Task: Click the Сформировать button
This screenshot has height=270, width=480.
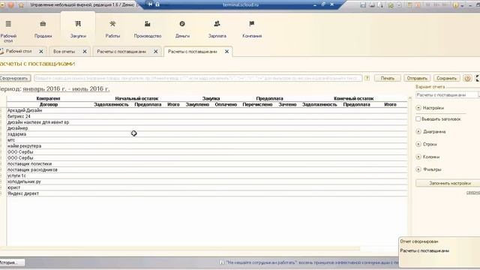Action: point(14,78)
